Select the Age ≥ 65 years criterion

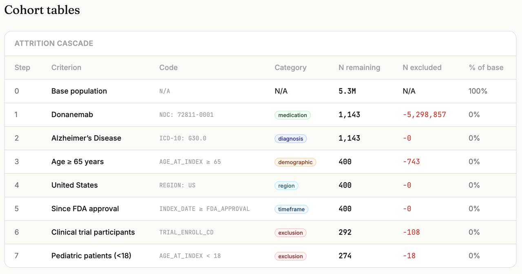pyautogui.click(x=77, y=162)
